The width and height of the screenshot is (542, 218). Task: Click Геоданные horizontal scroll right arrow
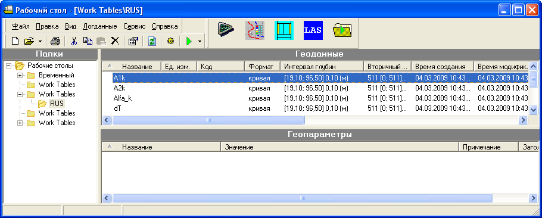[524, 120]
